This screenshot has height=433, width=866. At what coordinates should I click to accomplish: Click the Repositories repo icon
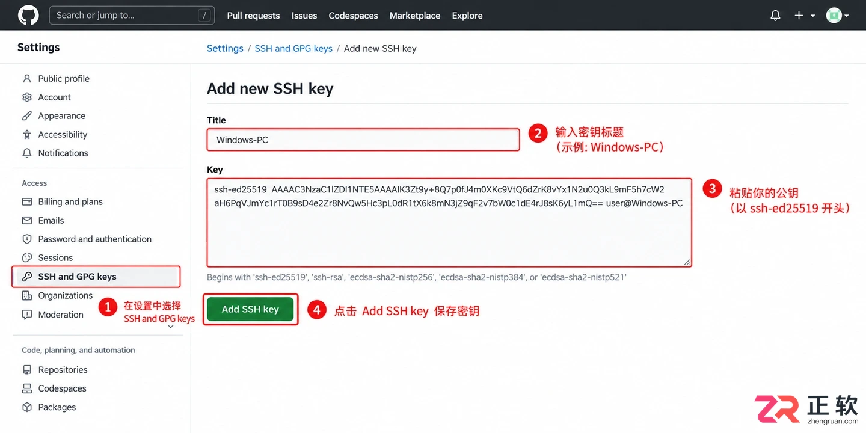[26, 370]
